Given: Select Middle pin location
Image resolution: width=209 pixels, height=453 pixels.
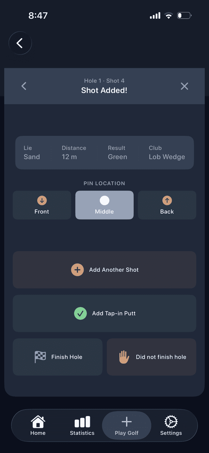Looking at the screenshot, I should click(104, 205).
